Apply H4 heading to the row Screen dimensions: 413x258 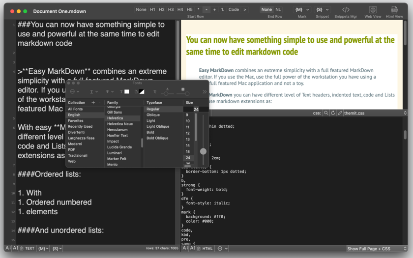180,9
